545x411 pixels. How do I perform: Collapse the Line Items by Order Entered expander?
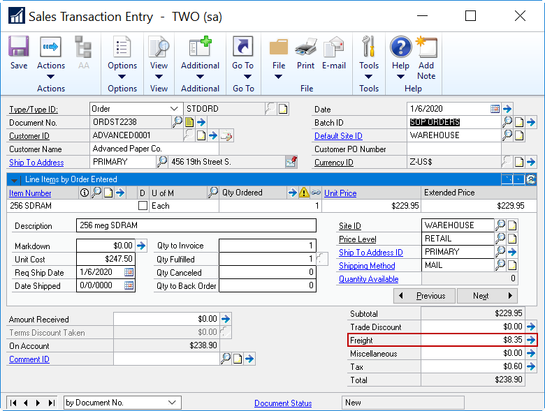click(x=15, y=180)
